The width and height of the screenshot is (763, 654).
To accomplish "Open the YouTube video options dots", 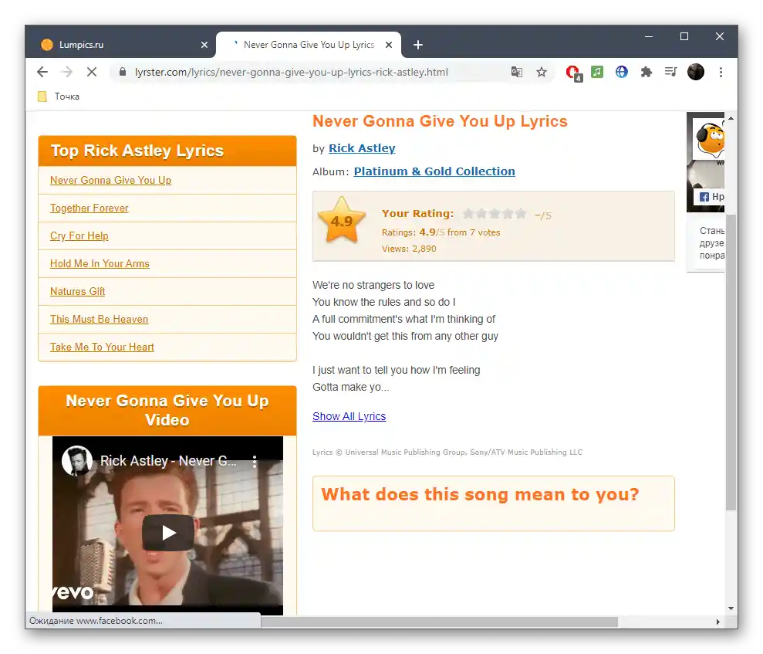I will click(255, 462).
